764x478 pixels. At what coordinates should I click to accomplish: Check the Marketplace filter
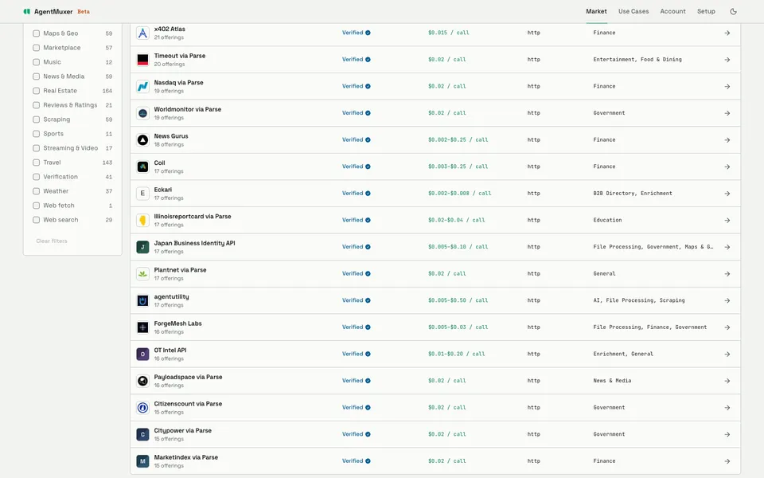click(x=36, y=48)
